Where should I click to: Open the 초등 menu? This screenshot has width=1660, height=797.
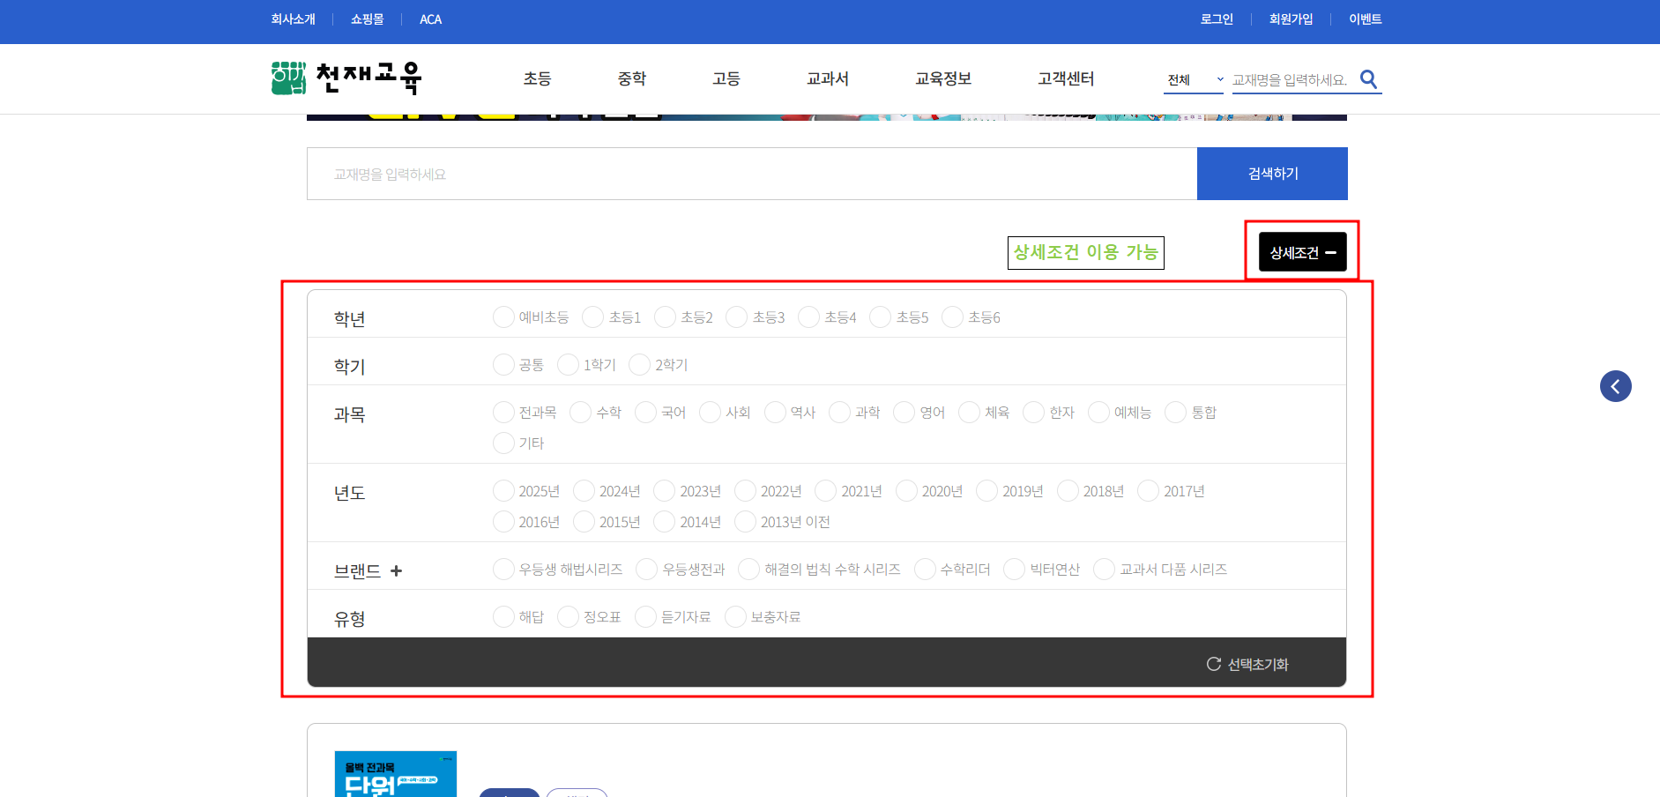(x=537, y=78)
